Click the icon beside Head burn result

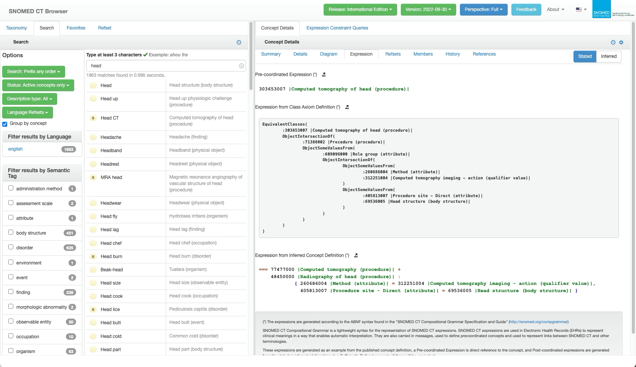[93, 257]
